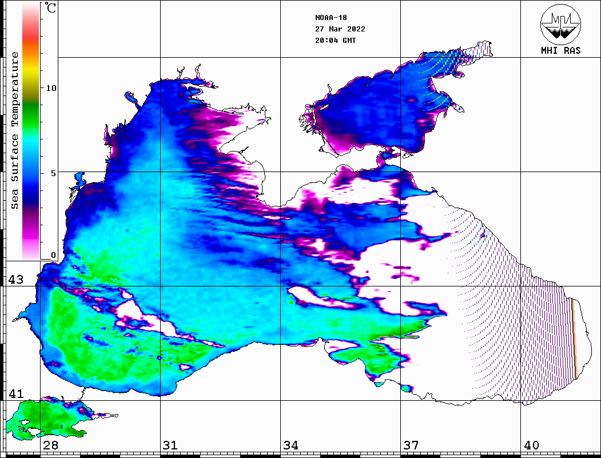Click the latitude label '41'
The height and width of the screenshot is (458, 601).
point(16,394)
